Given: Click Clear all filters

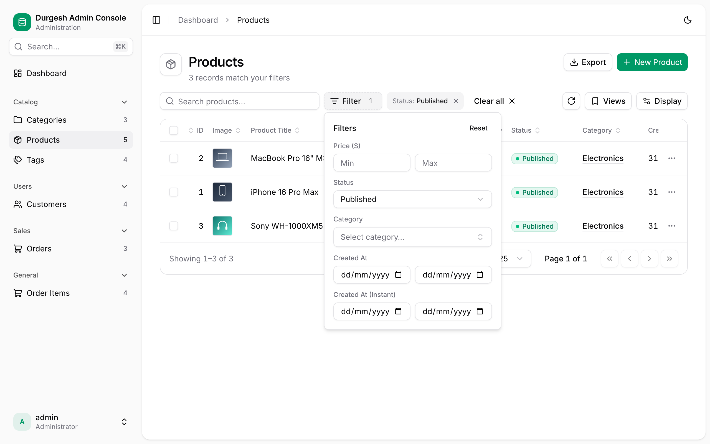Looking at the screenshot, I should (494, 101).
